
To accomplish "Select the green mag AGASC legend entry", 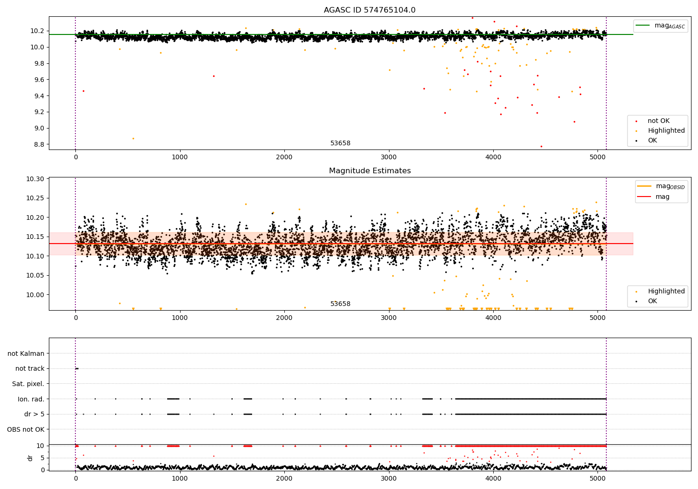I will point(660,26).
